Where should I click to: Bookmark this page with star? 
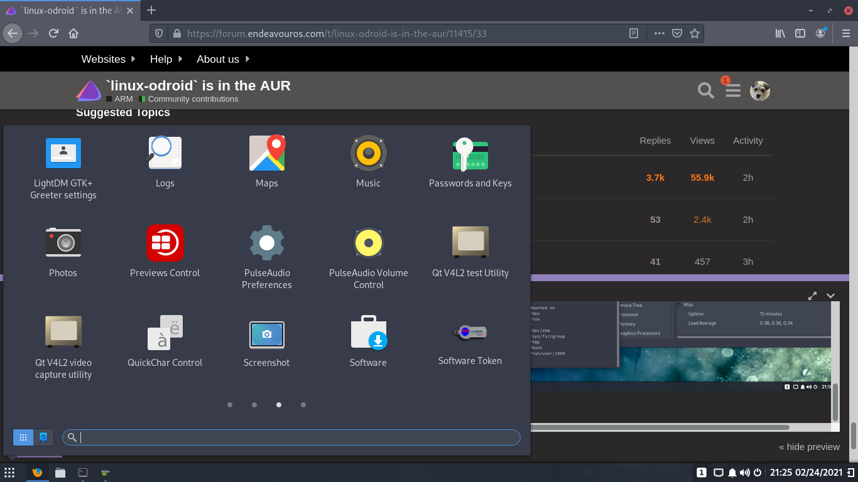[694, 33]
